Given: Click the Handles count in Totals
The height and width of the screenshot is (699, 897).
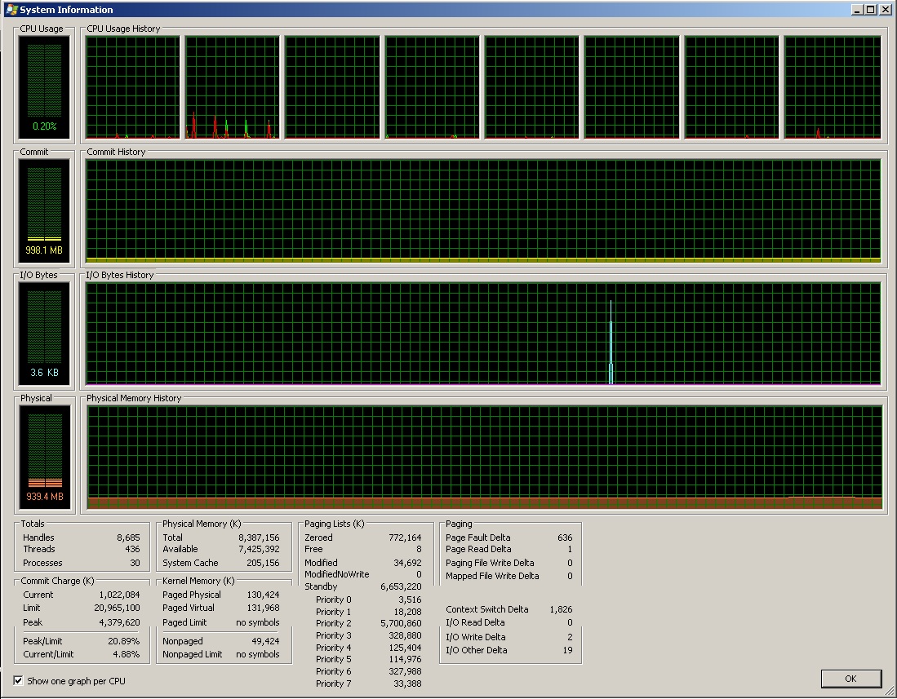Looking at the screenshot, I should click(x=128, y=538).
